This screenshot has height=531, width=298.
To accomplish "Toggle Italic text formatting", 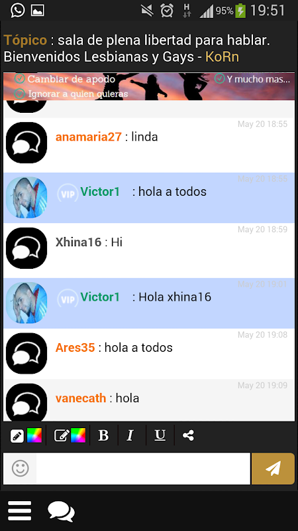I will click(x=130, y=435).
